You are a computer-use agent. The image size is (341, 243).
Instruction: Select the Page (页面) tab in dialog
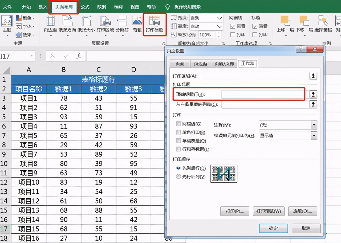(180, 64)
